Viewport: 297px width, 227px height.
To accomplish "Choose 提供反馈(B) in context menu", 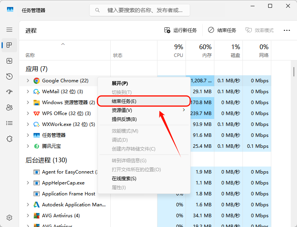I will click(144, 119).
